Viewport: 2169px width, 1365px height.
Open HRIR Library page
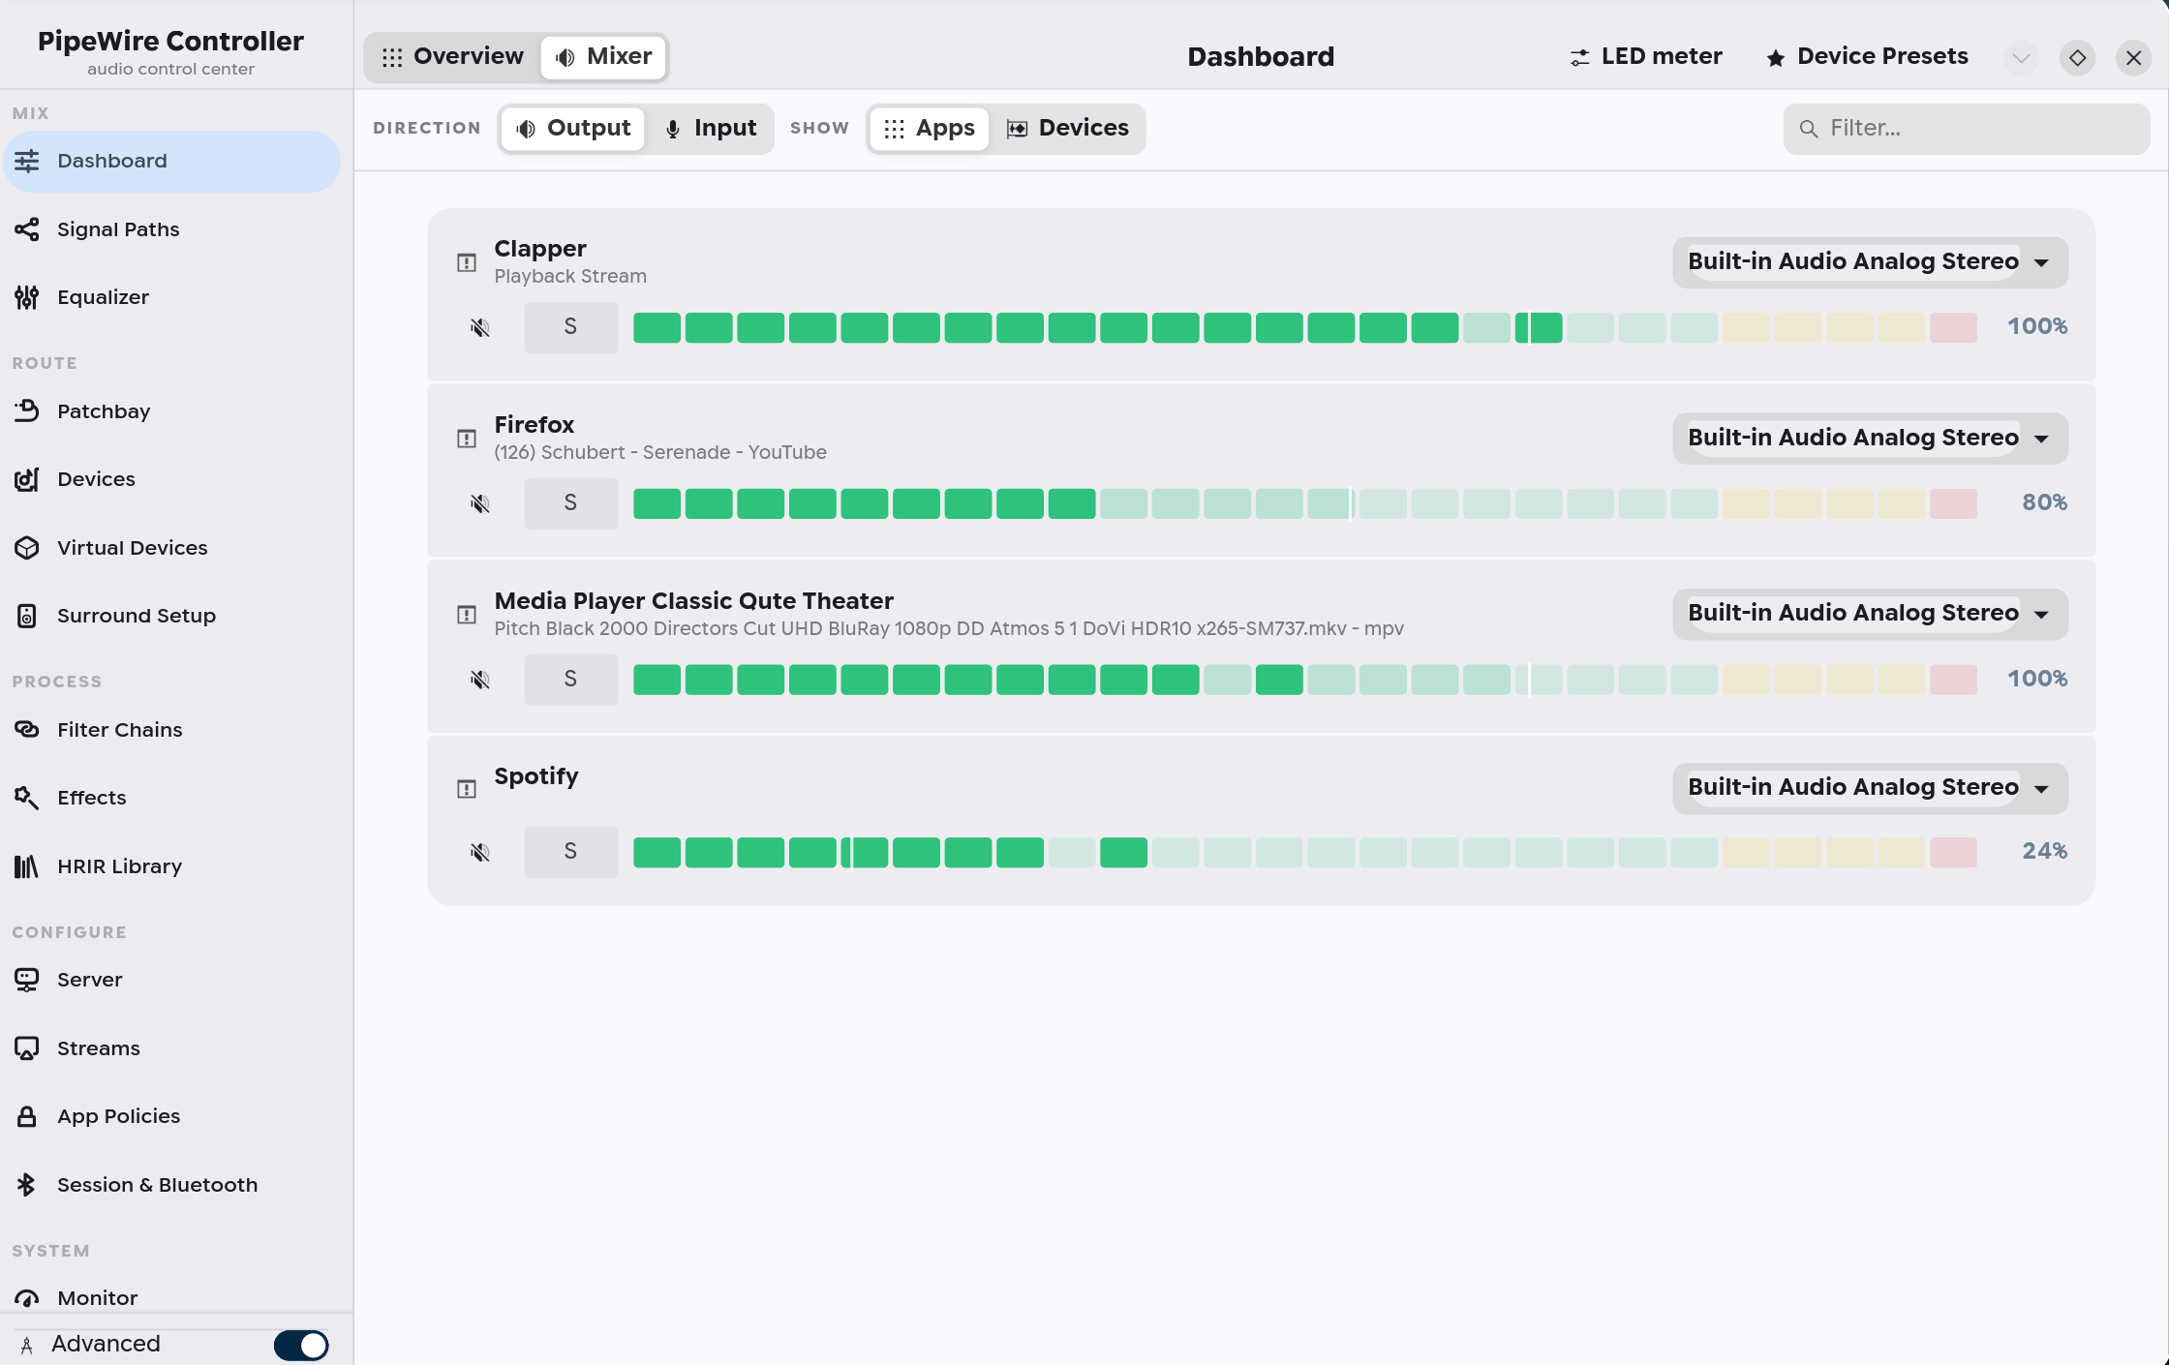[x=171, y=866]
